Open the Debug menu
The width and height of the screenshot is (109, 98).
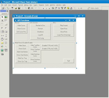[x=26, y=5]
